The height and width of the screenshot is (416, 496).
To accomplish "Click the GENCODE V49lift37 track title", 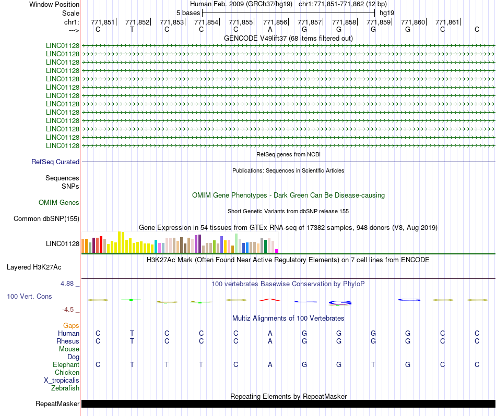I will pos(288,38).
